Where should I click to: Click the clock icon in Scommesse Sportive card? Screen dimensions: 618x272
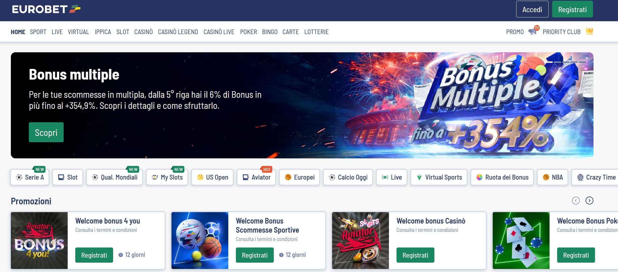(281, 255)
